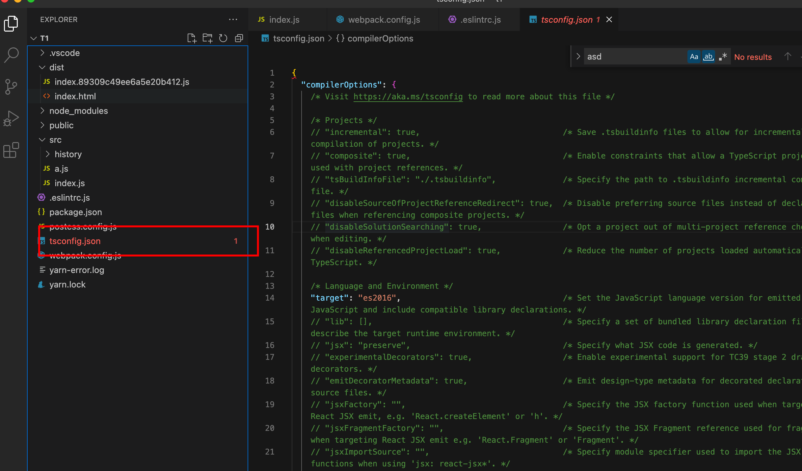Collapse the src folder
Image resolution: width=802 pixels, height=471 pixels.
point(42,139)
